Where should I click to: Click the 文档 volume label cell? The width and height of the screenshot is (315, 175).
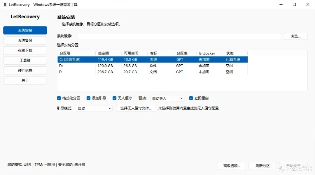pyautogui.click(x=153, y=72)
